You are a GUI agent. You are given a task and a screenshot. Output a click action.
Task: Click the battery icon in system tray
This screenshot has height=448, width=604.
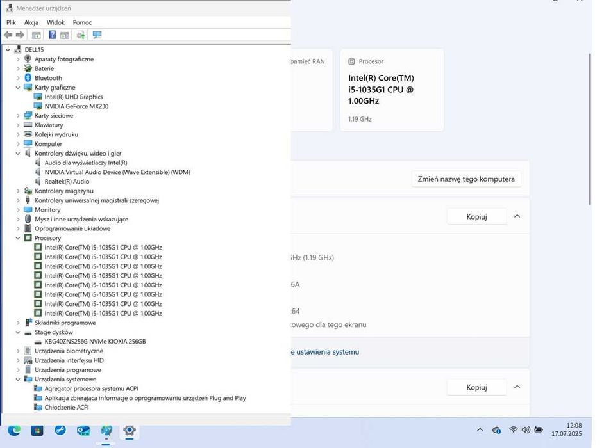point(539,429)
